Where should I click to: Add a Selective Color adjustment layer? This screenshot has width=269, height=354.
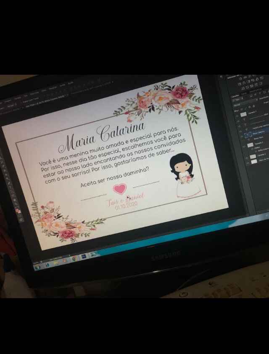tap(261, 83)
